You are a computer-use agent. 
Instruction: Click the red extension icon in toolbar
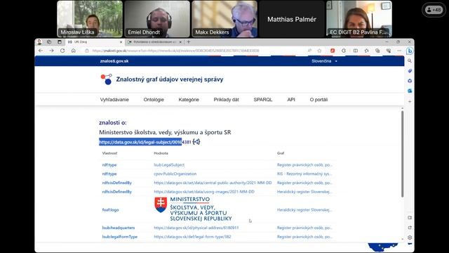[333, 51]
